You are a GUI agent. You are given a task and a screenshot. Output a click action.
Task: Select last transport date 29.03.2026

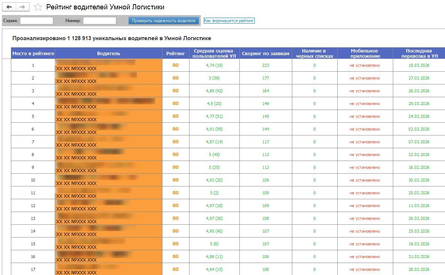click(x=419, y=104)
